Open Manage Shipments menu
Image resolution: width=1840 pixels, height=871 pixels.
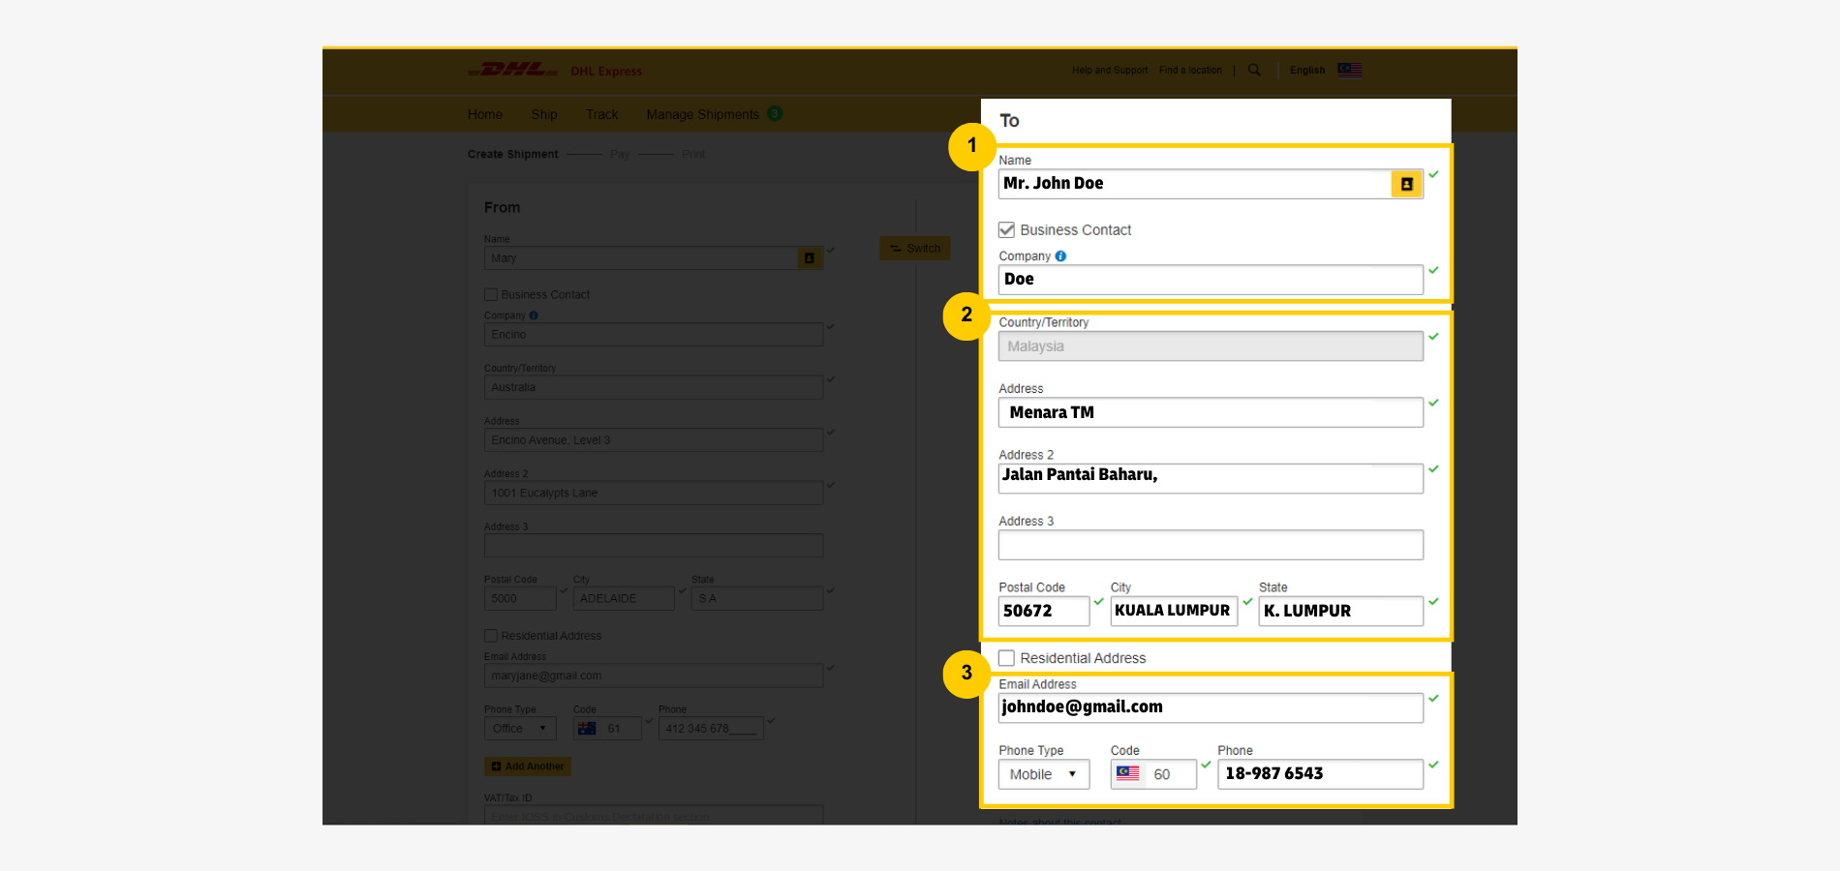coord(703,114)
